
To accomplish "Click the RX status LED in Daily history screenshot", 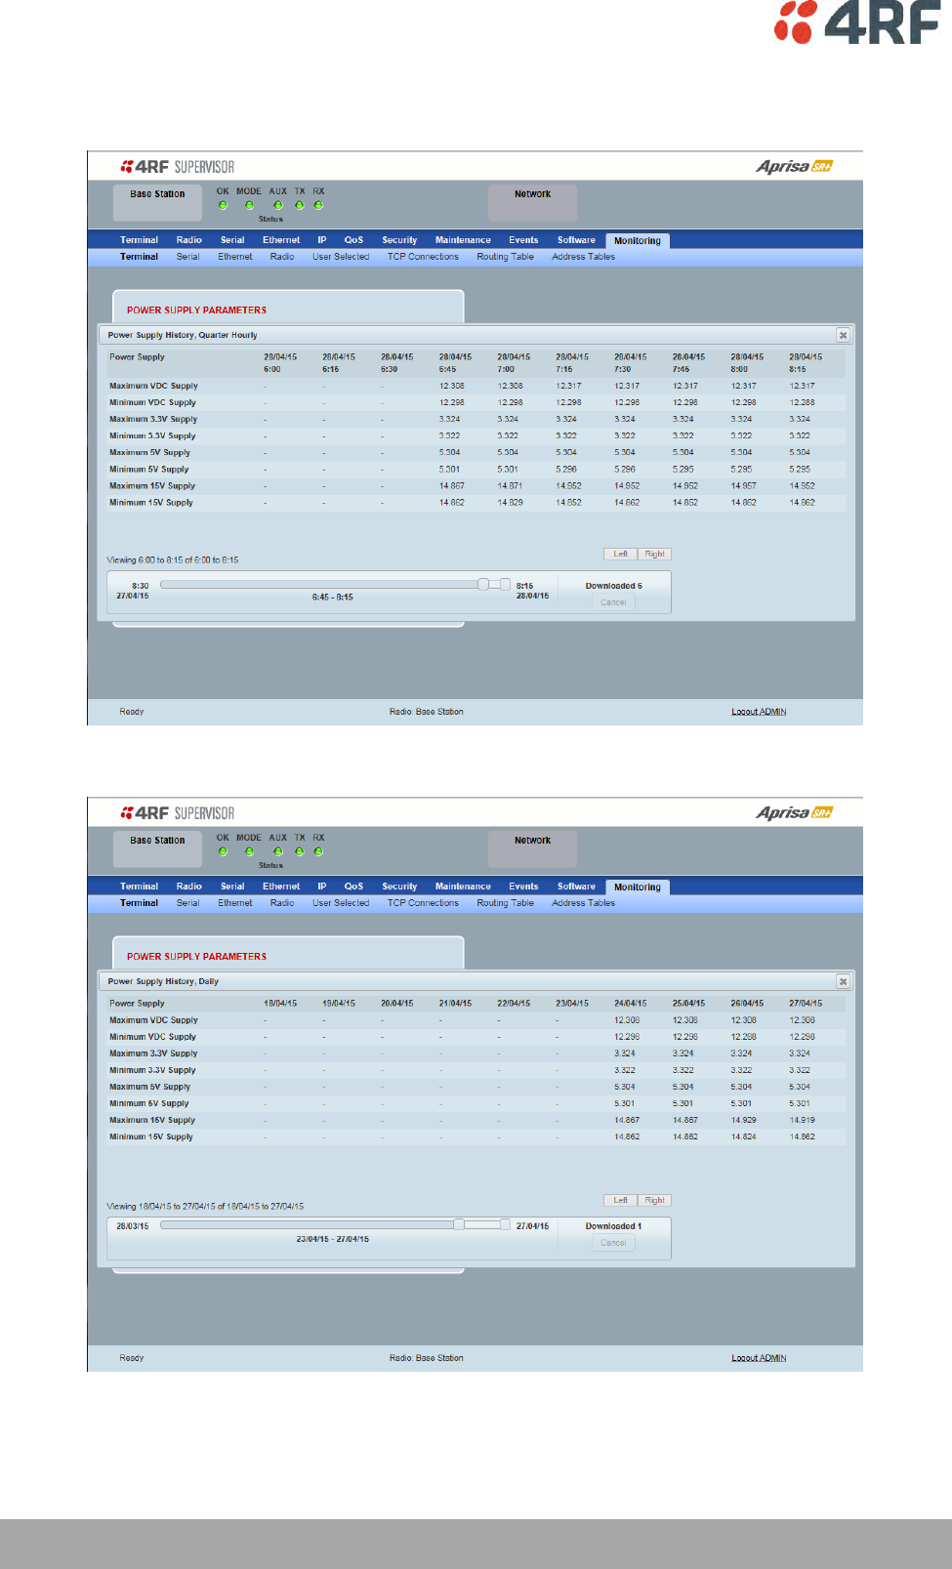I will [x=318, y=852].
